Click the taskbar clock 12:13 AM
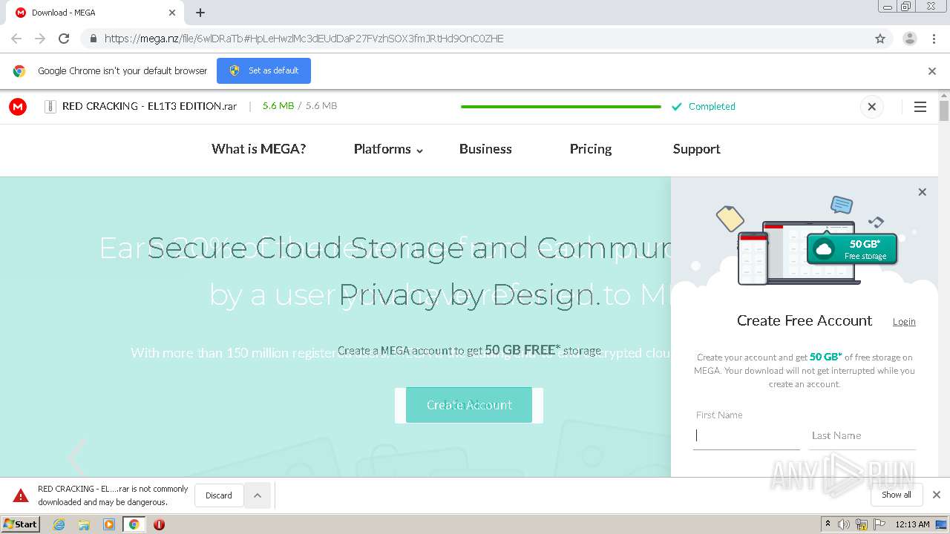The image size is (950, 534). [912, 524]
